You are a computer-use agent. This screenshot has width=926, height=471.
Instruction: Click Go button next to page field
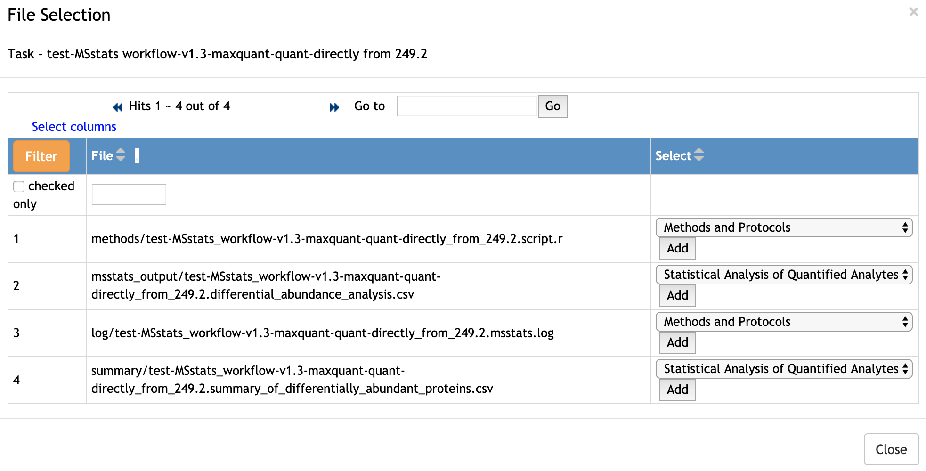pos(552,106)
